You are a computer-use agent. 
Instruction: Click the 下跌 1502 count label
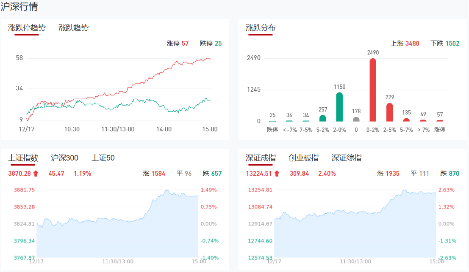(445, 44)
